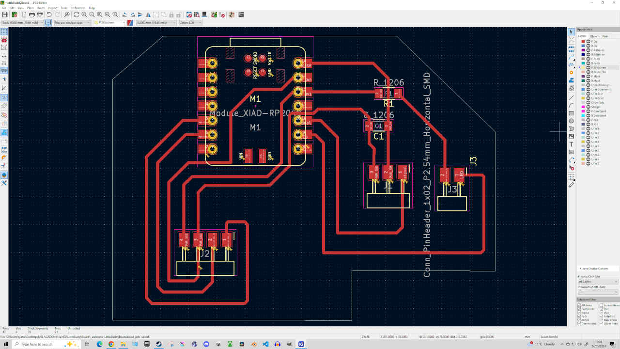Run the Design Rules Checker icon
The image size is (620, 349).
222,15
